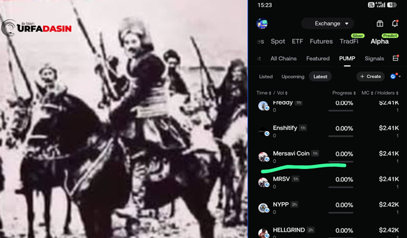Open the notifications bell icon
The image size is (407, 238).
(395, 23)
